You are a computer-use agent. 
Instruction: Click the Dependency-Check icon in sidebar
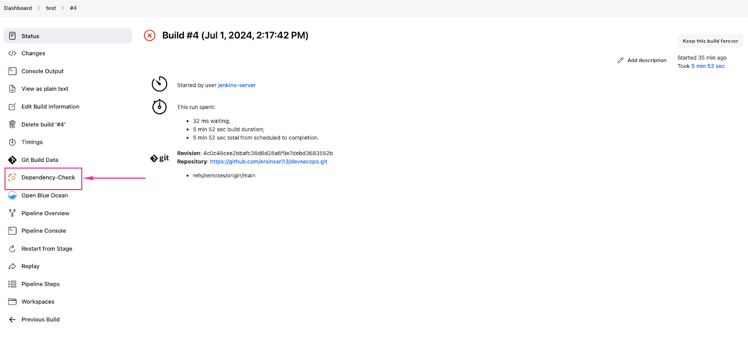(13, 178)
